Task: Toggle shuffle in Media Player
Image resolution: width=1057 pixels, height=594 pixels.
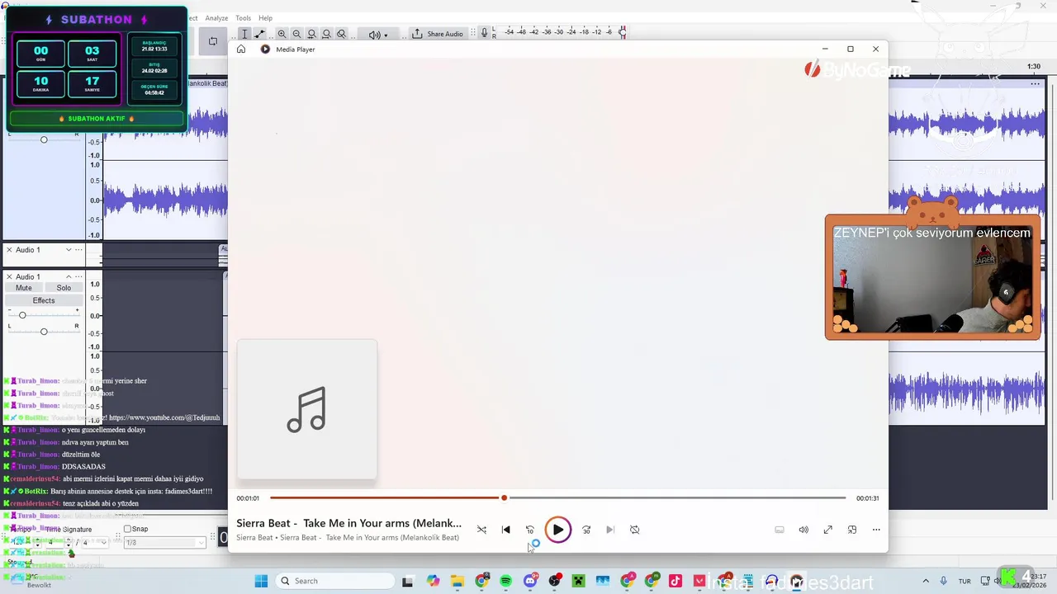Action: (481, 530)
